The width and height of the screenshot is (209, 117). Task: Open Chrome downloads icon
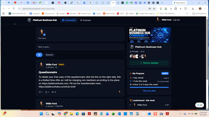click(x=193, y=9)
